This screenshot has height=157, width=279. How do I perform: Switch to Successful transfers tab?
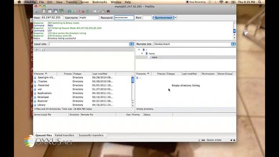tap(91, 135)
